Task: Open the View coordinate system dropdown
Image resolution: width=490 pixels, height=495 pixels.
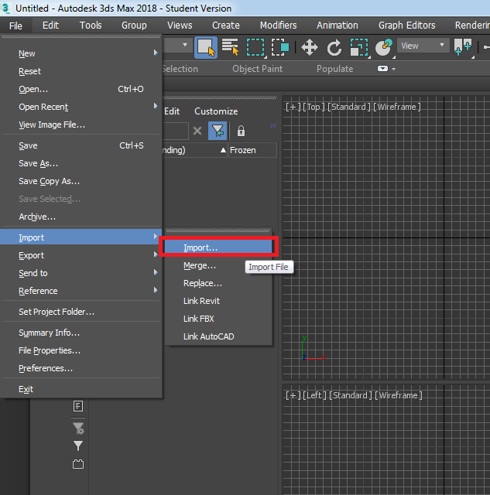Action: [423, 46]
